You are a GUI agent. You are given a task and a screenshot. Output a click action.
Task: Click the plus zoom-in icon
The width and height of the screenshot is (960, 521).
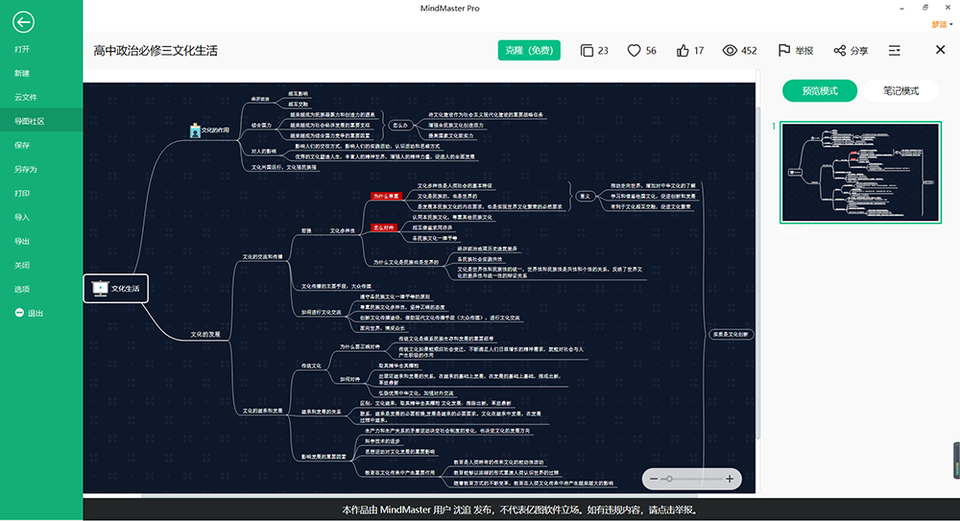pos(730,479)
